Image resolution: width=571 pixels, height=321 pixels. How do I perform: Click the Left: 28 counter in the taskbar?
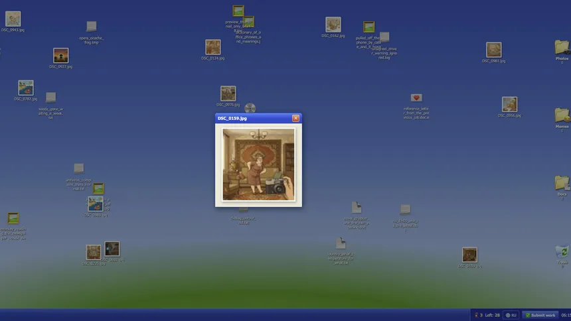492,315
